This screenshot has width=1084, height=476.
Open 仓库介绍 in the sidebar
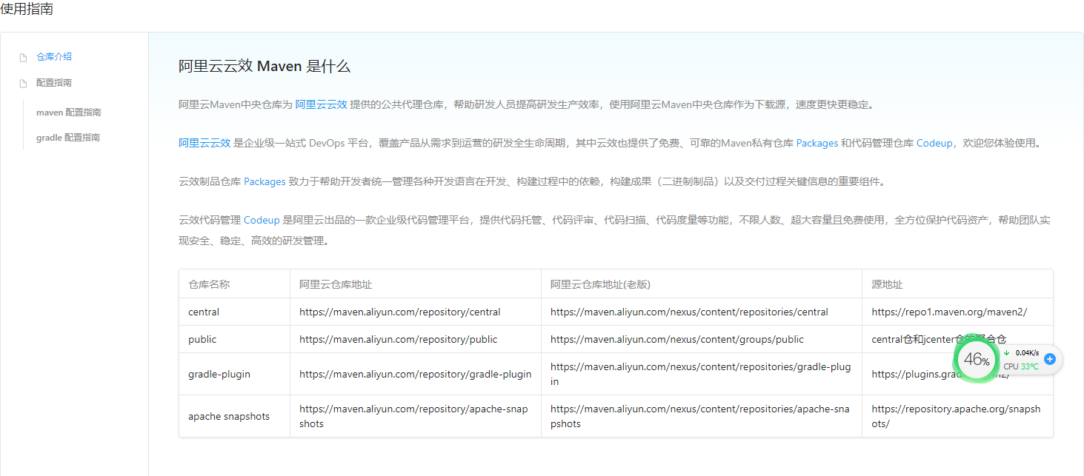[x=54, y=56]
